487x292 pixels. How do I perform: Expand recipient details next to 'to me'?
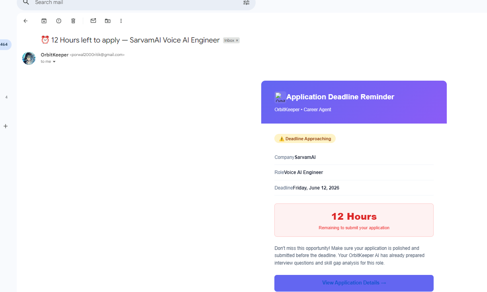54,62
